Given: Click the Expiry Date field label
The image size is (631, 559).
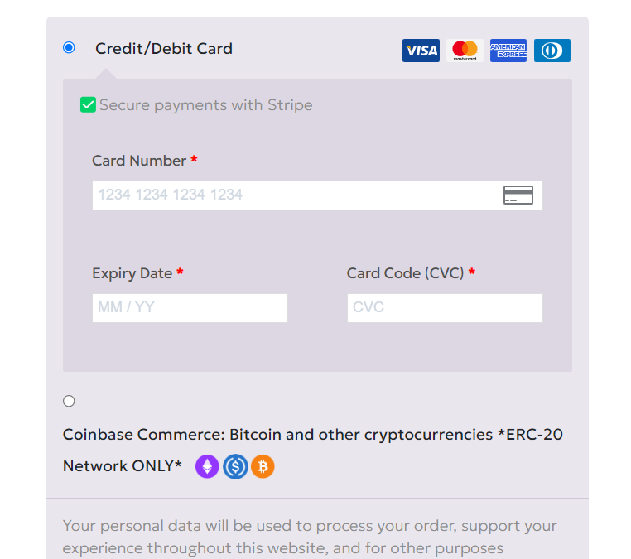Looking at the screenshot, I should click(x=132, y=273).
